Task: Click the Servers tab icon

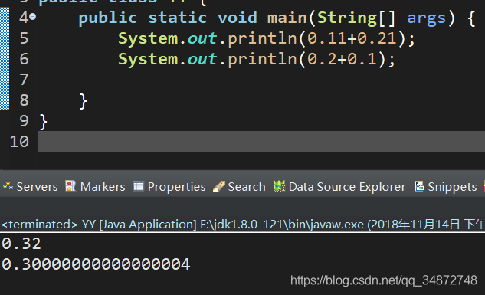Action: point(8,186)
